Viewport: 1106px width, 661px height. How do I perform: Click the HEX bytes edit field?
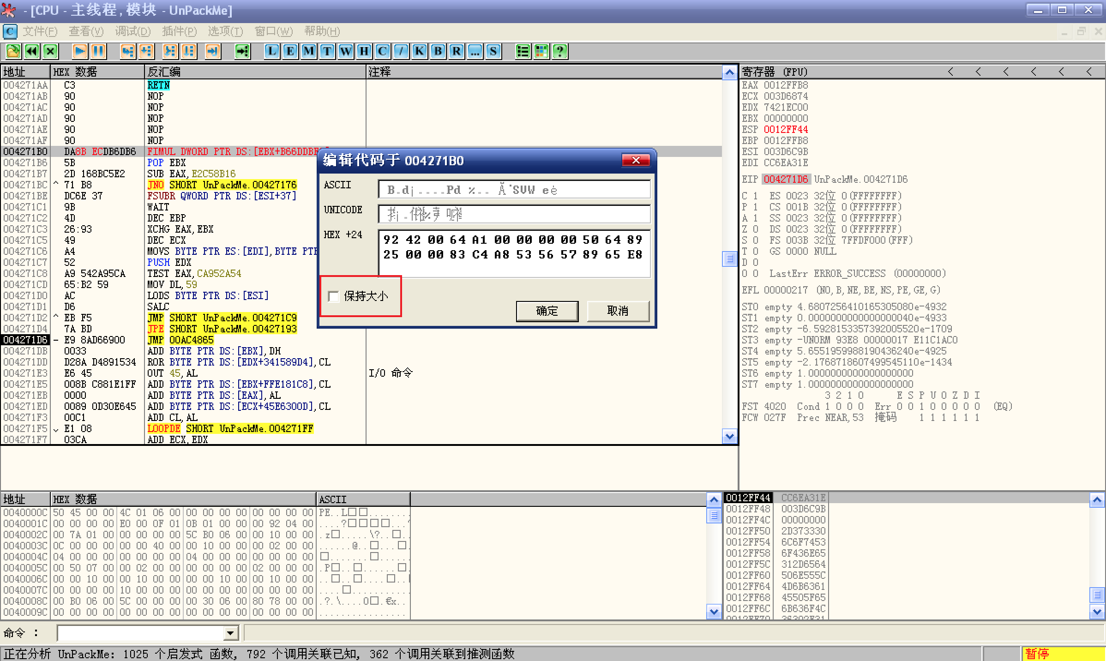click(514, 254)
